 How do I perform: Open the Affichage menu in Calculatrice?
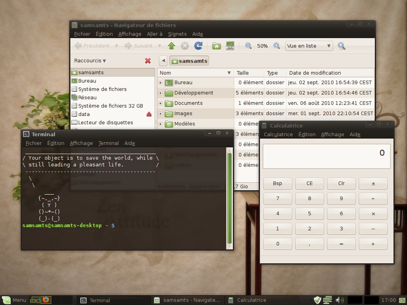(332, 134)
